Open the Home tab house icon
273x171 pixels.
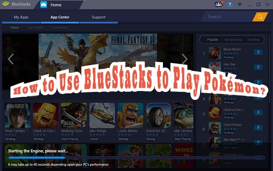tap(43, 5)
